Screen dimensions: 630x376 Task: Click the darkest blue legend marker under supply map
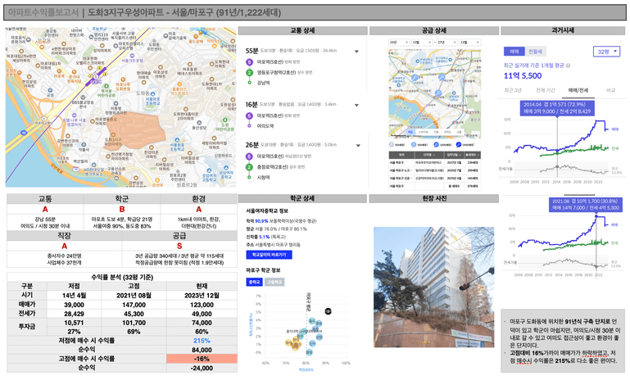459,145
